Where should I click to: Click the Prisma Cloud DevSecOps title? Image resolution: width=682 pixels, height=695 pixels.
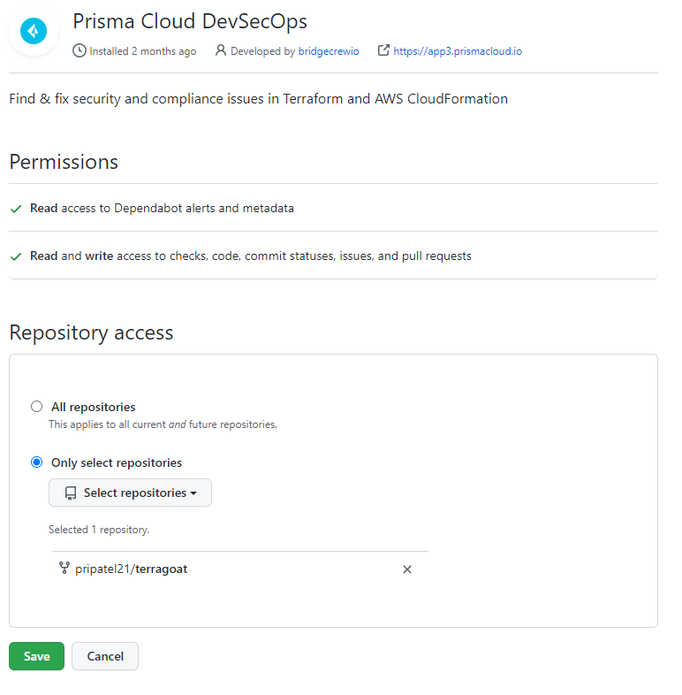(x=190, y=21)
